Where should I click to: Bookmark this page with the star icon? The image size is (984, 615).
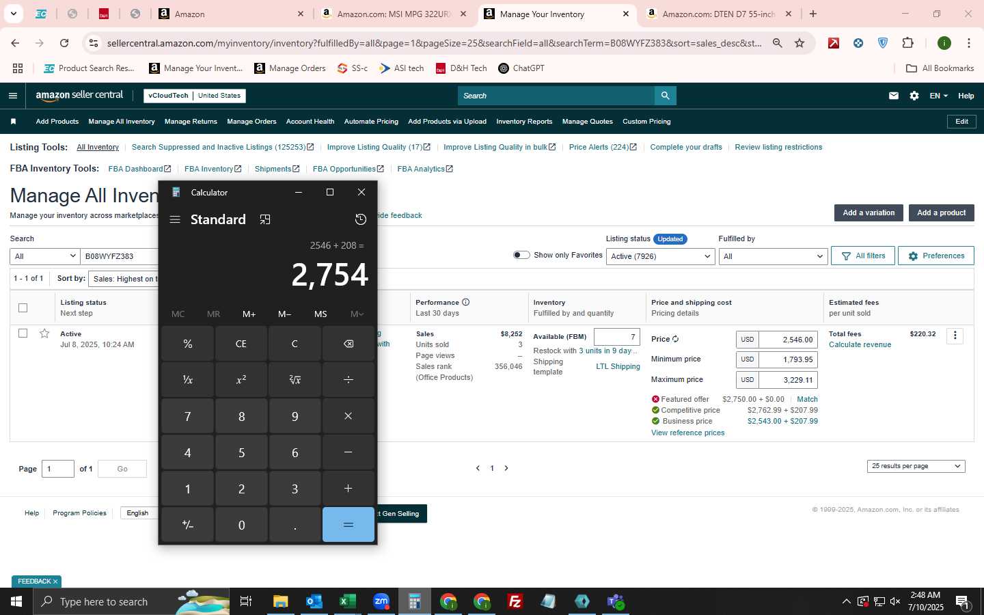799,43
